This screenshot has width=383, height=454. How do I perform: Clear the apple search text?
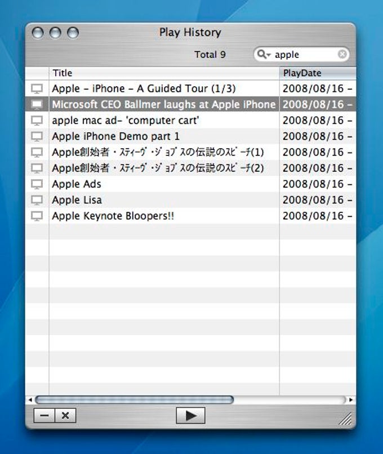[x=342, y=54]
